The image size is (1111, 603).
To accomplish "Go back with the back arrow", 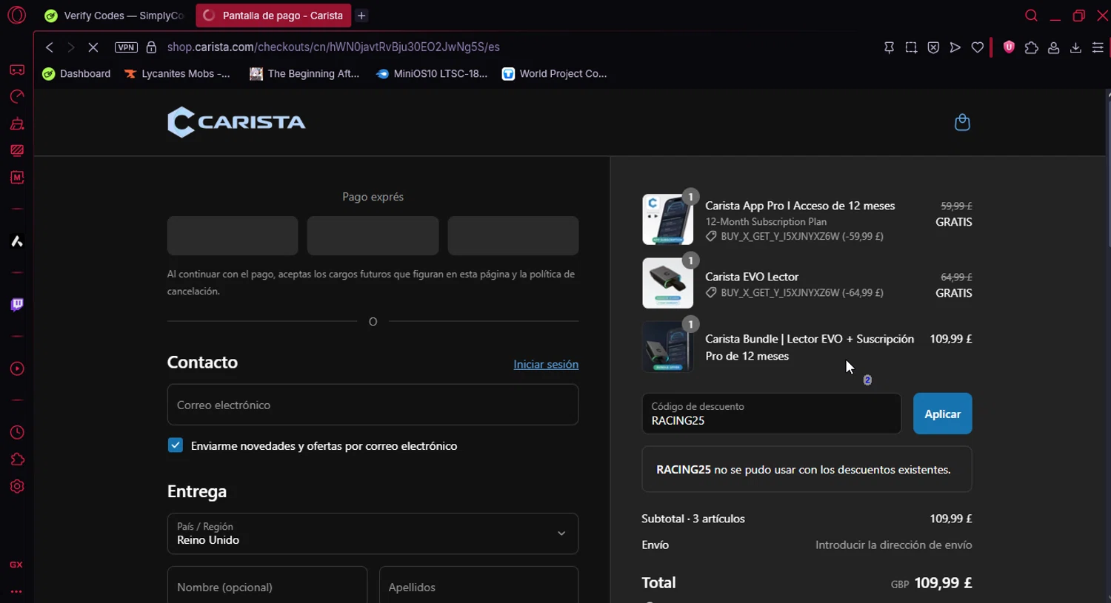I will pyautogui.click(x=50, y=47).
